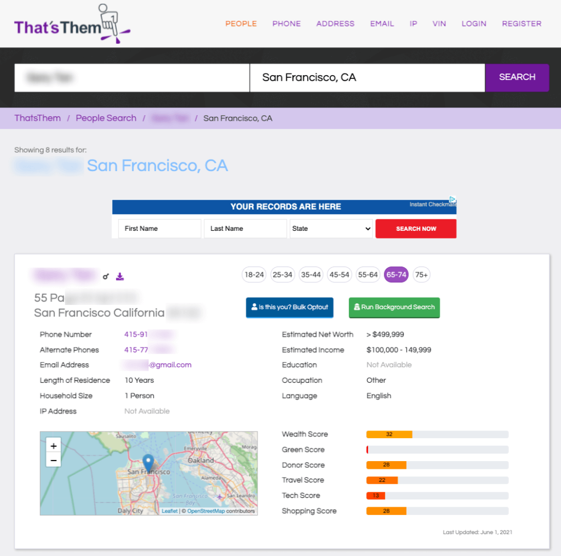The width and height of the screenshot is (561, 556).
Task: Click the '10 Years' residence value
Action: pos(139,380)
